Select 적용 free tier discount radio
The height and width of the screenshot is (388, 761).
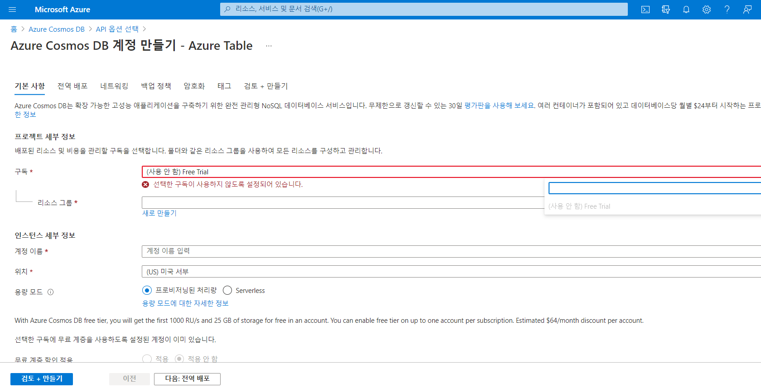147,359
